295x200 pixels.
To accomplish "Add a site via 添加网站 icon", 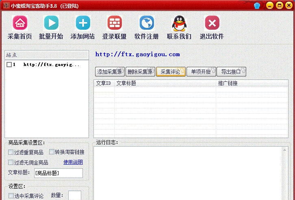I will 83,23.
